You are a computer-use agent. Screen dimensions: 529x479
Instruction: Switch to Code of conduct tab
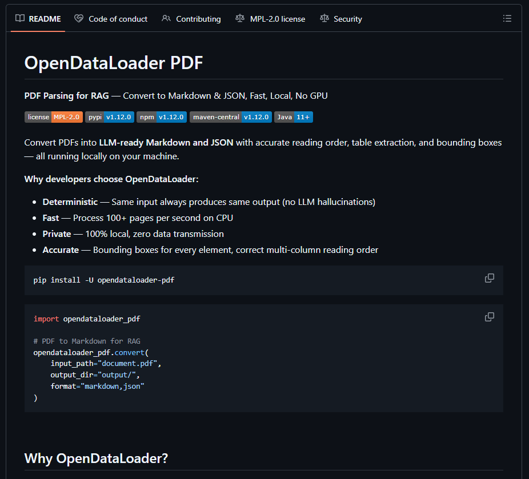111,19
